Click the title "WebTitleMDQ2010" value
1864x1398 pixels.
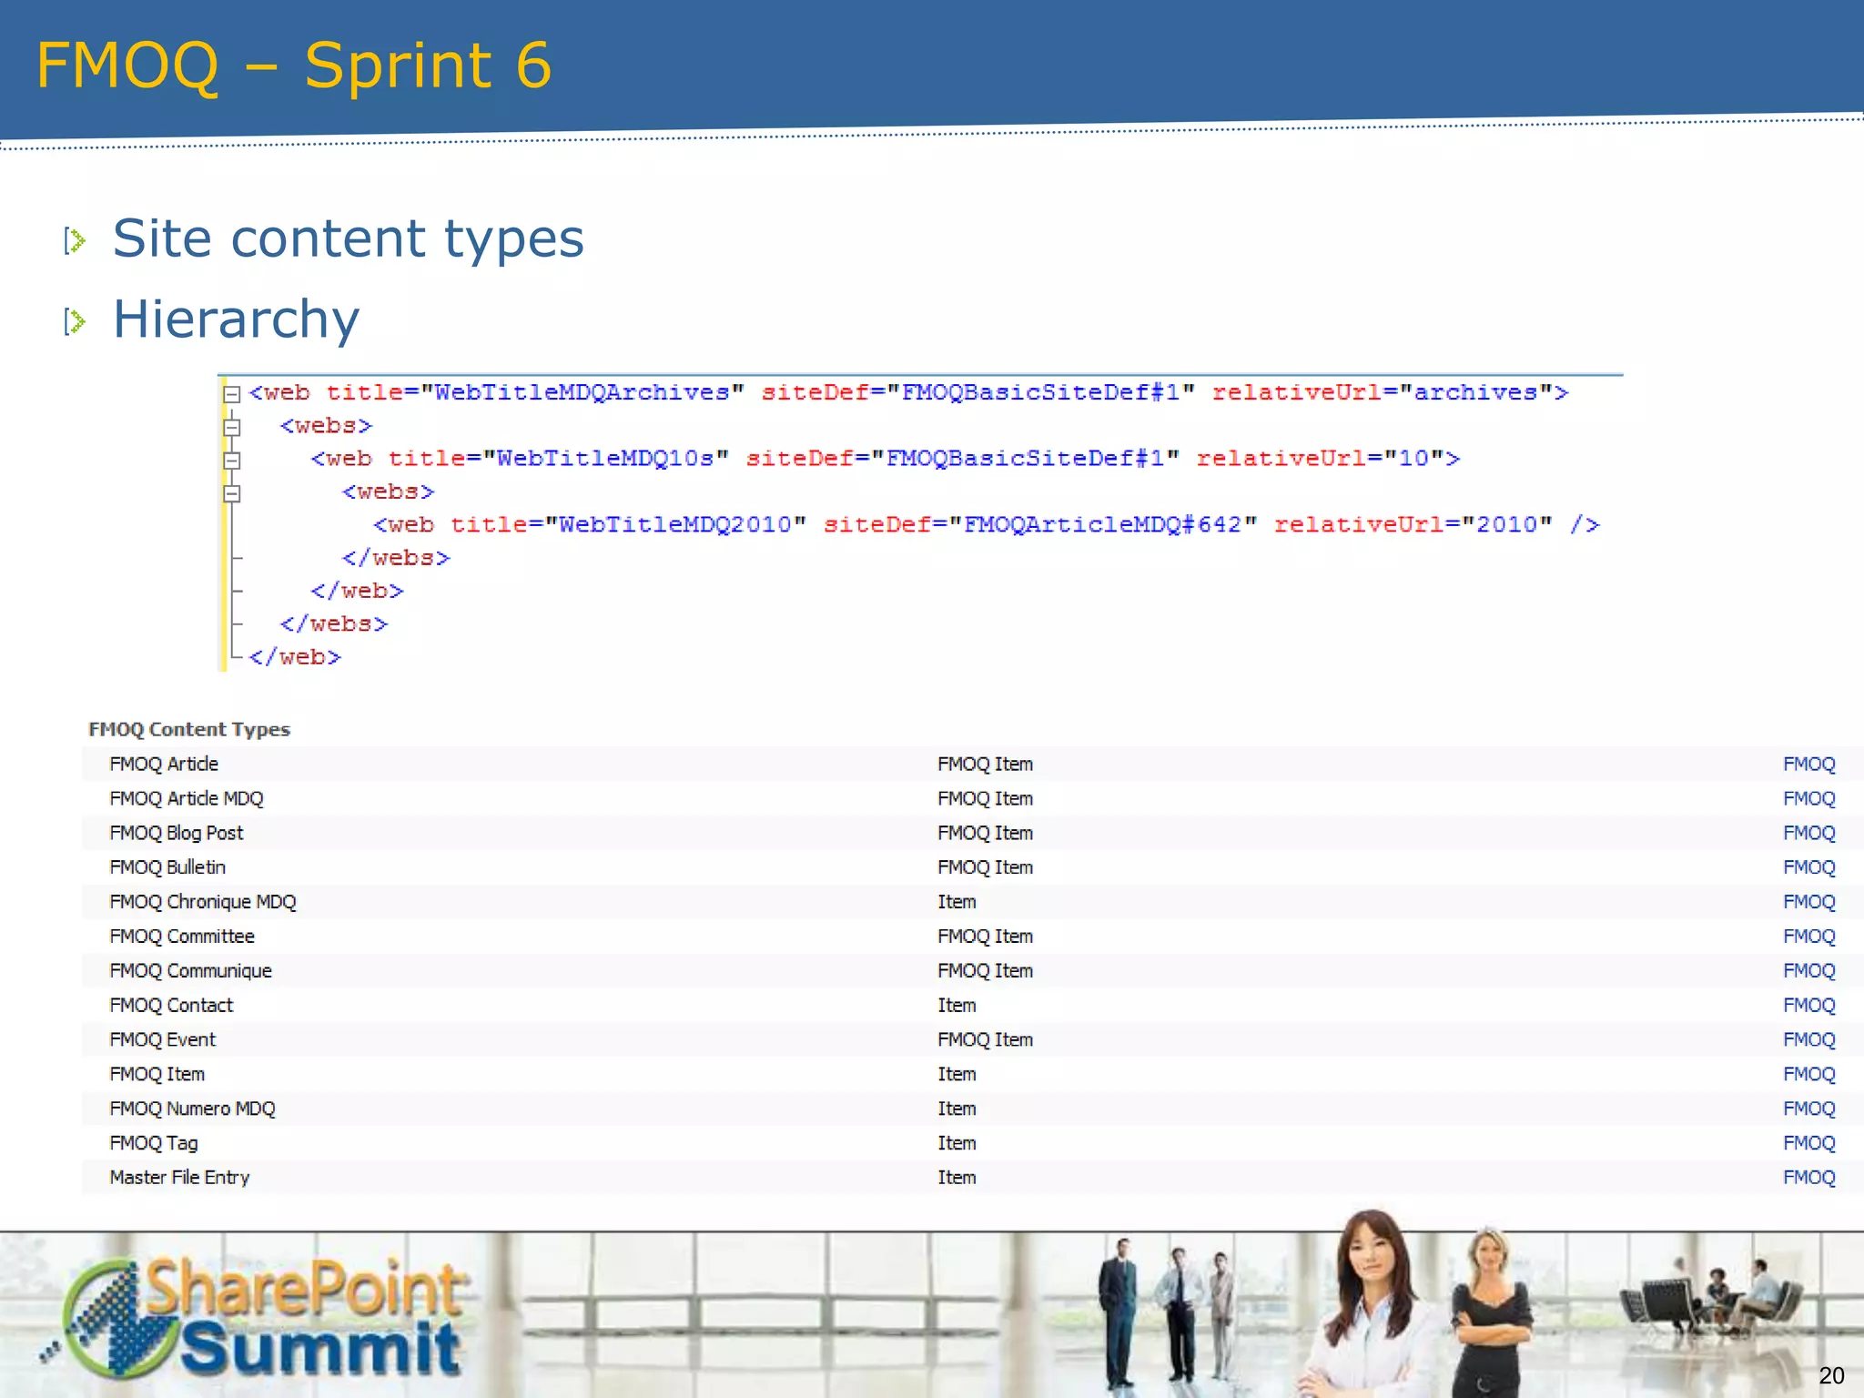click(x=675, y=524)
